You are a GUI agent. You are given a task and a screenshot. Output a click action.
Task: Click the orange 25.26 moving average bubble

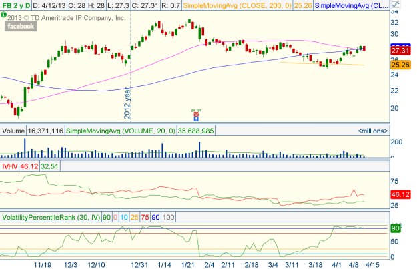[400, 65]
